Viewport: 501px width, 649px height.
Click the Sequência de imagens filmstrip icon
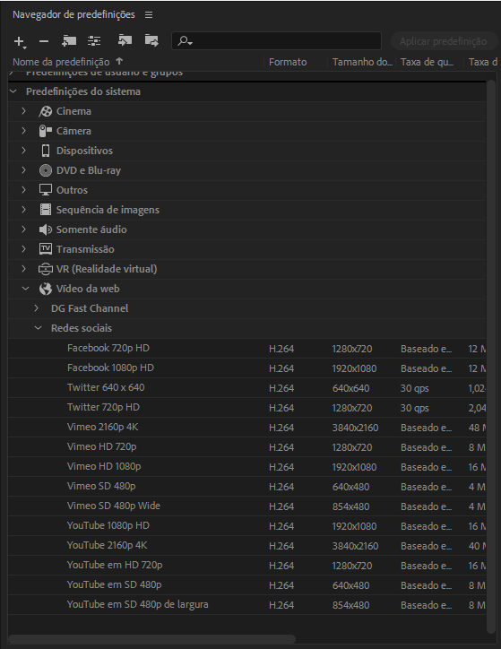(46, 210)
